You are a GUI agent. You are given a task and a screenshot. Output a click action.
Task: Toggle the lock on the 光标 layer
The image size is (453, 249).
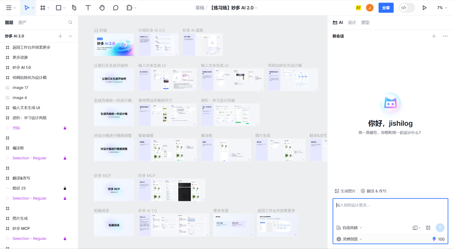point(65,128)
